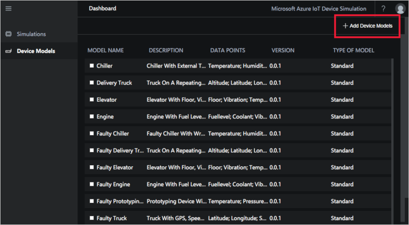The image size is (409, 225).
Task: Tick the Faulty Elevator checkbox
Action: click(x=92, y=167)
